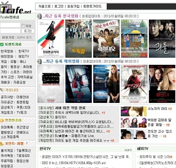The image size is (176, 168).
Task: Open the 토렌트팁 link
Action: (x=23, y=102)
